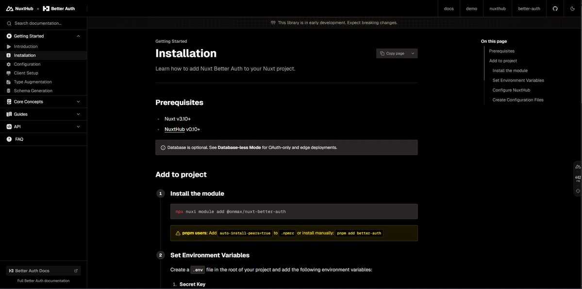Jump to Configure NuxtHub in outline
The height and width of the screenshot is (289, 582).
tap(511, 90)
